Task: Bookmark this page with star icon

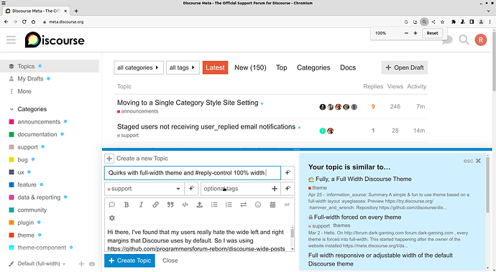Action: click(x=443, y=22)
